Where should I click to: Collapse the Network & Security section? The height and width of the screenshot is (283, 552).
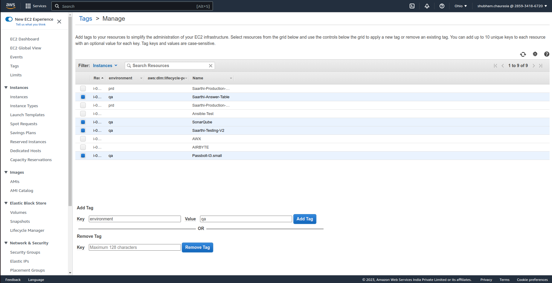click(x=6, y=243)
